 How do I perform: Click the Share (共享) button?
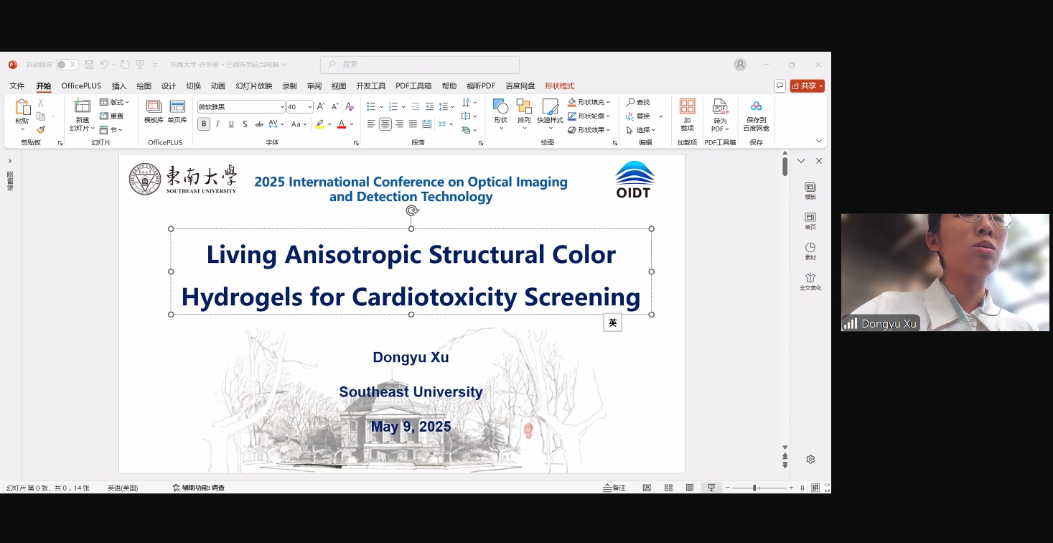pyautogui.click(x=808, y=86)
